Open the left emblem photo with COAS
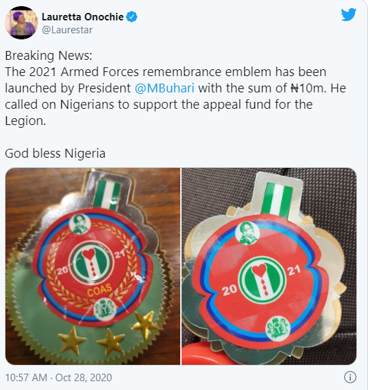370x390 pixels. click(x=92, y=266)
